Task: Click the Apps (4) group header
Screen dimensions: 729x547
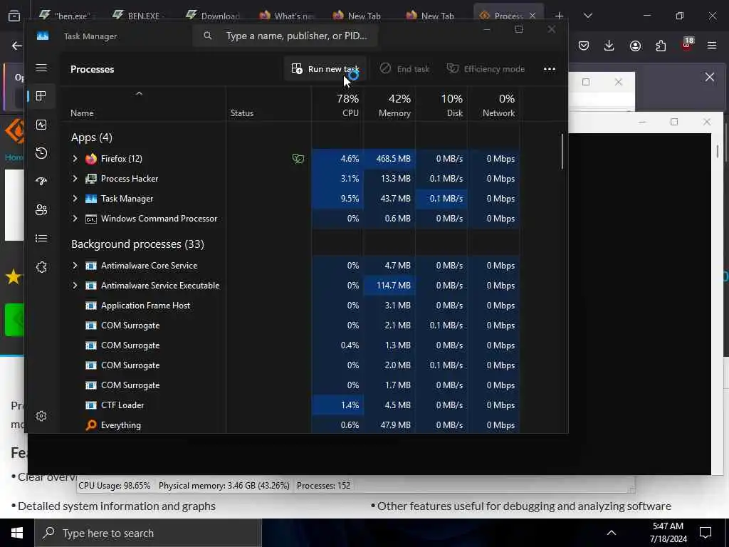Action: click(x=92, y=137)
